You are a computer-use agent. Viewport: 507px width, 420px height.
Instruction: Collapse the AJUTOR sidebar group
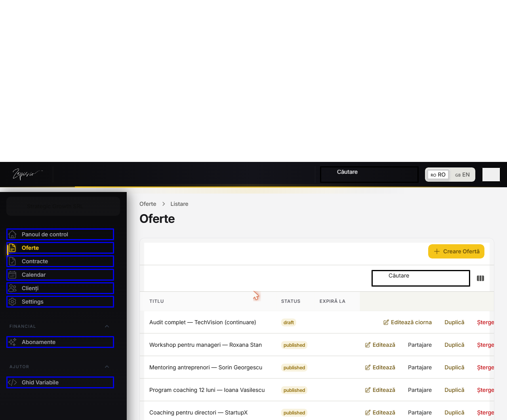[x=107, y=367]
